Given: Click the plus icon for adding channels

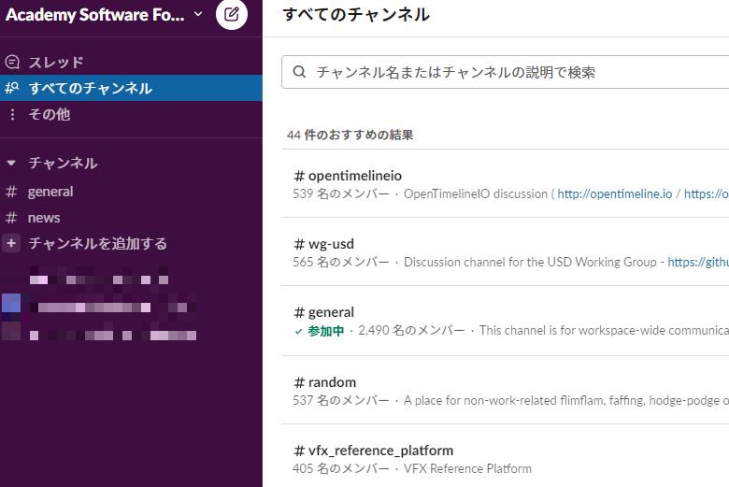Looking at the screenshot, I should (x=11, y=243).
